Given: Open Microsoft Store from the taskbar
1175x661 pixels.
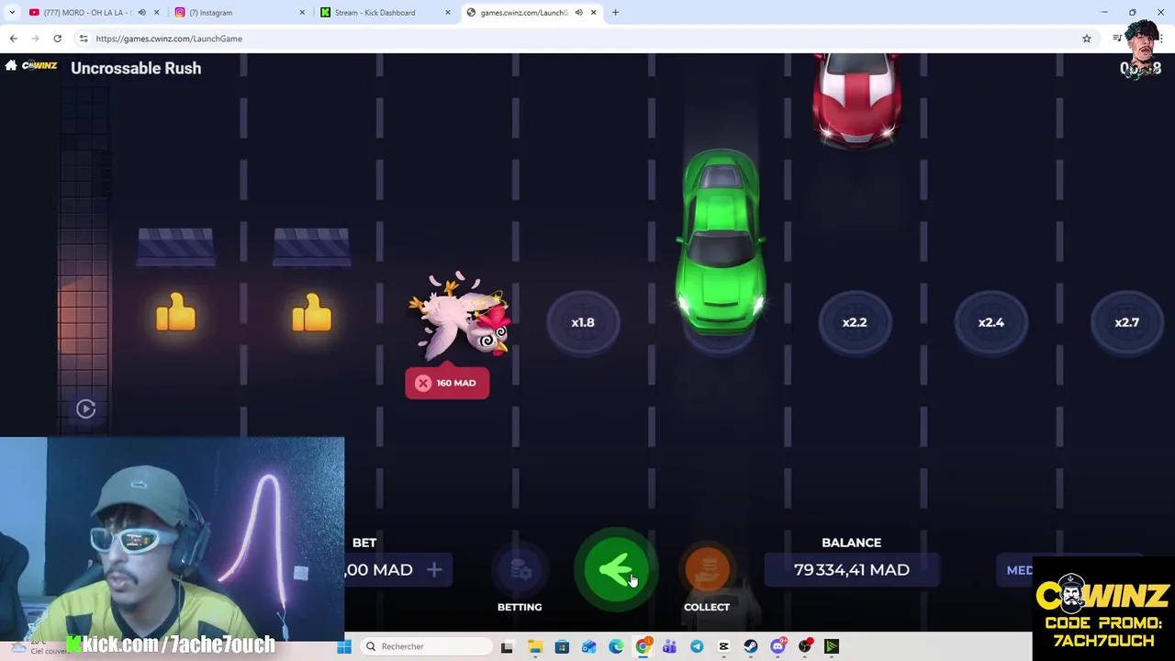Looking at the screenshot, I should tap(562, 646).
